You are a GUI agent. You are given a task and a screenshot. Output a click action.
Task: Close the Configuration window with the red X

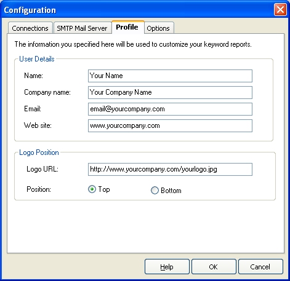[x=280, y=10]
